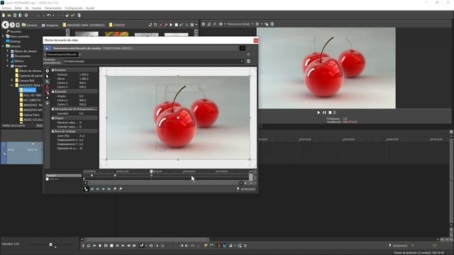Create a new keyframe at cursor

pos(115,189)
